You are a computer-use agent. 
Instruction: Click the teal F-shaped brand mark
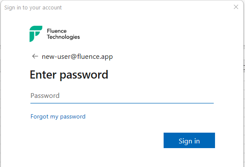pos(36,34)
